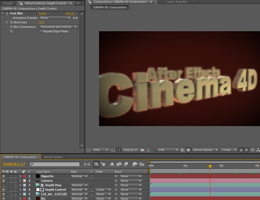Click the timeline current-time indicator
The height and width of the screenshot is (200, 260).
click(x=210, y=166)
